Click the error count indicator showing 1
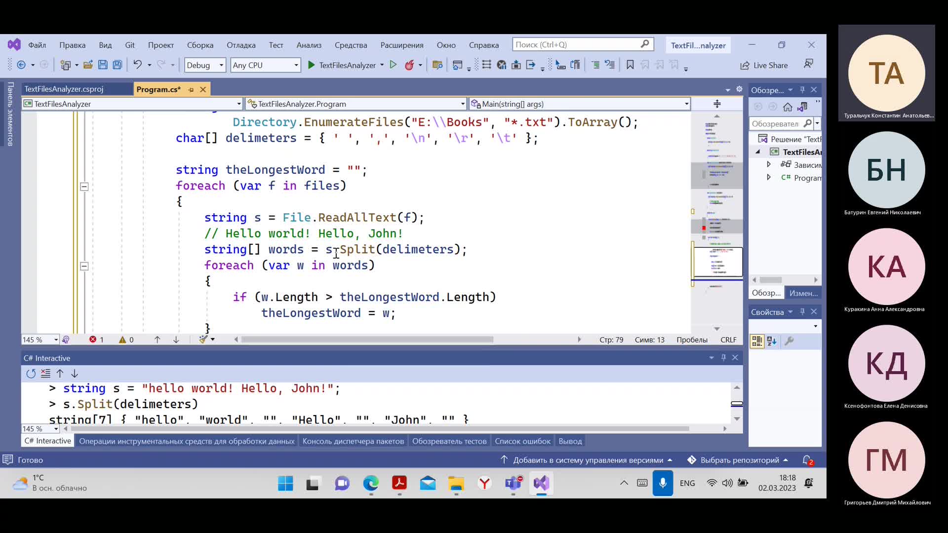The image size is (948, 533). click(x=96, y=340)
